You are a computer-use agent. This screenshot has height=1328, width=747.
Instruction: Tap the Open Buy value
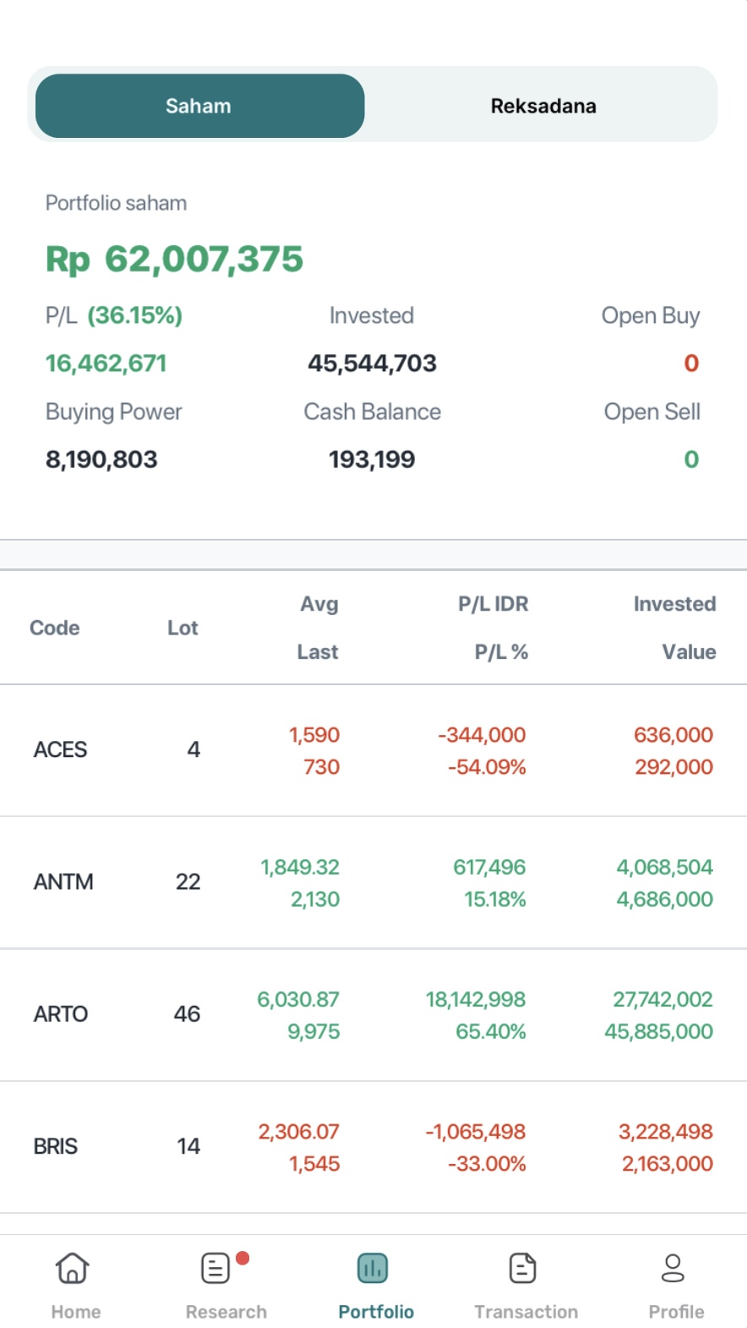pyautogui.click(x=690, y=364)
